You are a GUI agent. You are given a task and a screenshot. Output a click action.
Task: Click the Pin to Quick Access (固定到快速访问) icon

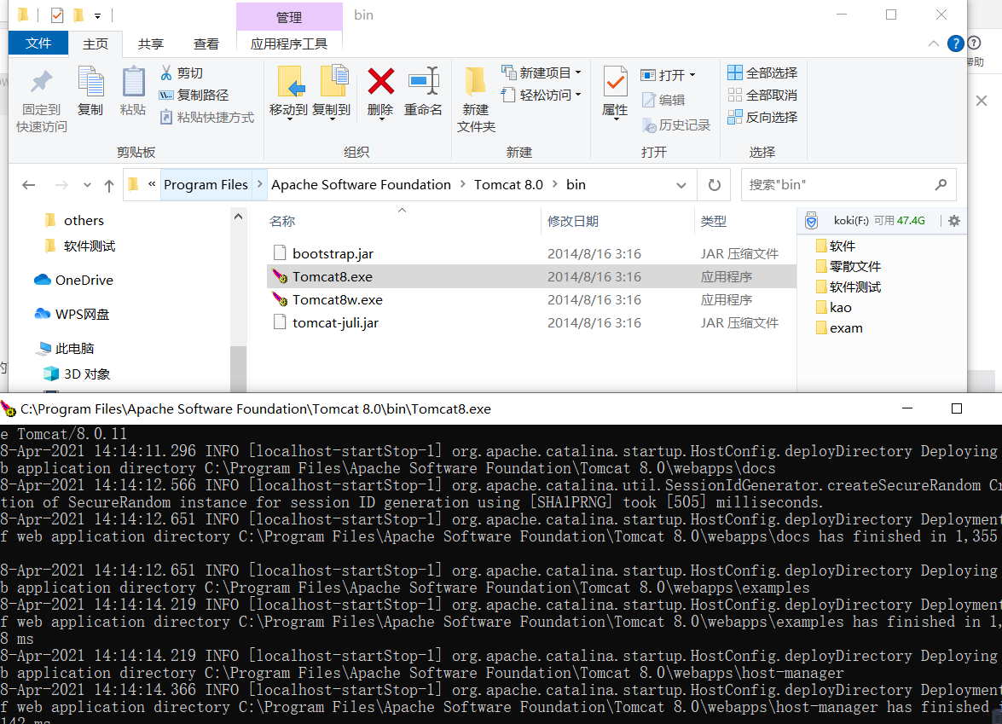[42, 82]
